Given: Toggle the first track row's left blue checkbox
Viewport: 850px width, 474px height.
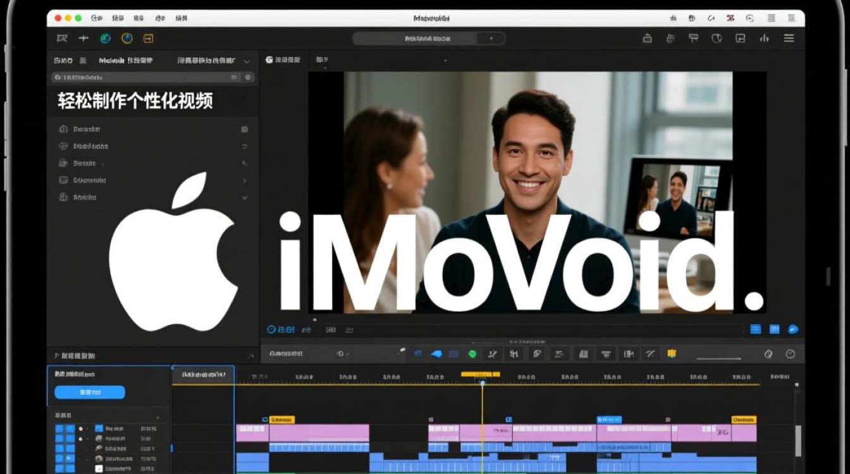Looking at the screenshot, I should 59,428.
